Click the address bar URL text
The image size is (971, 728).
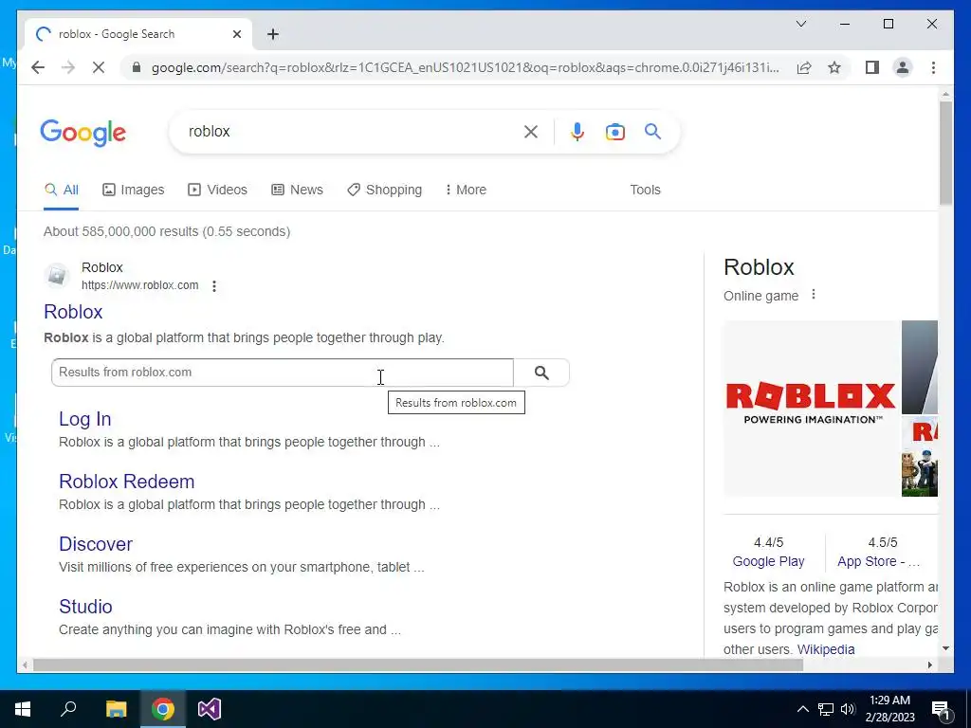tap(465, 67)
